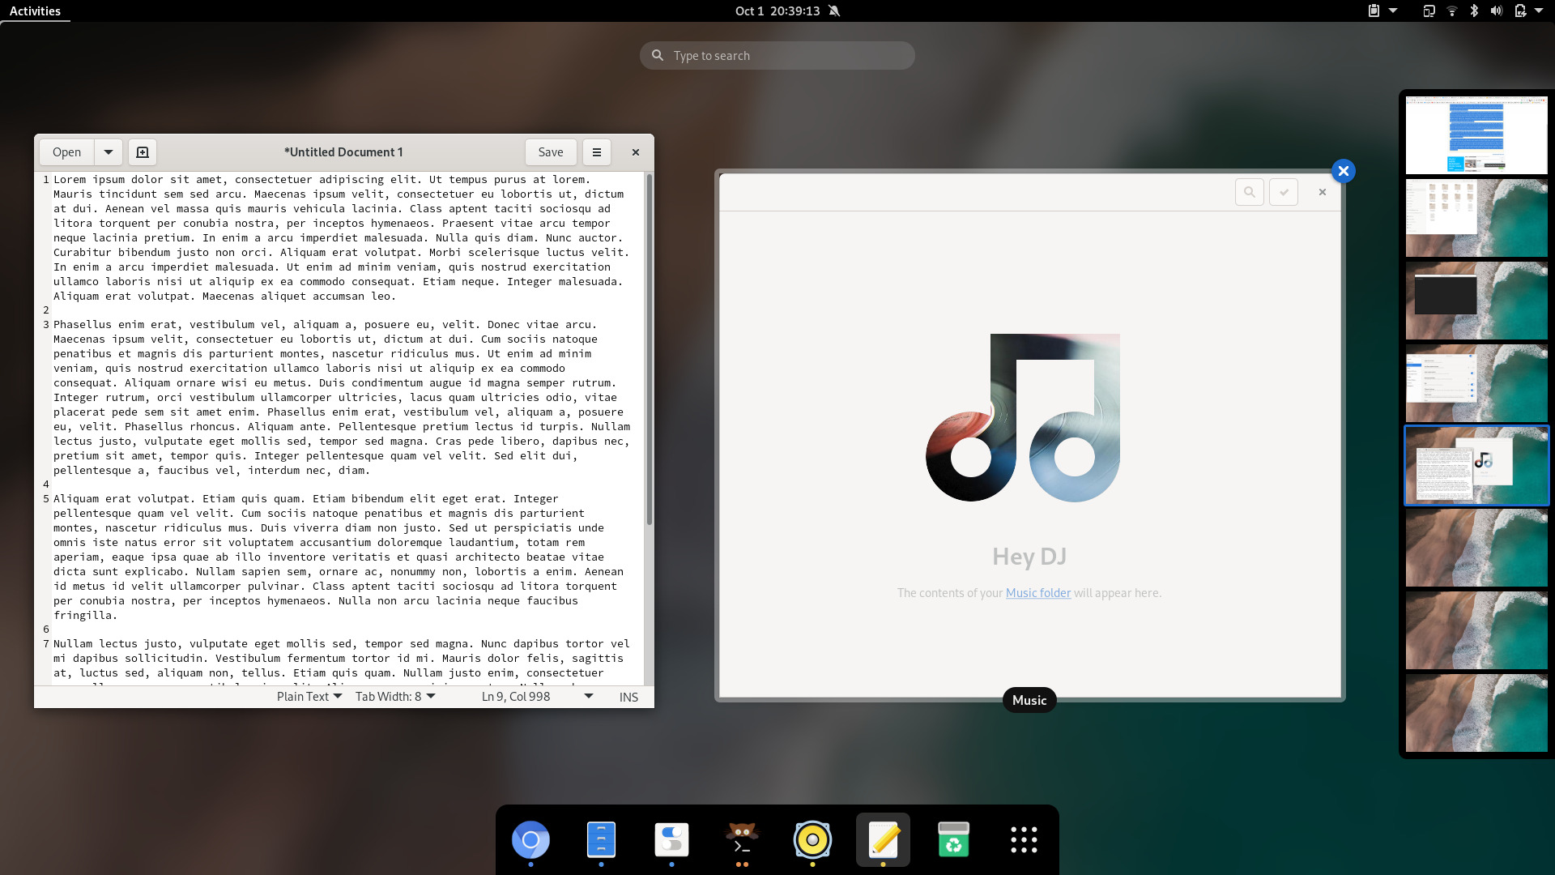
Task: Select the Show All Apps grid icon
Action: (1023, 841)
